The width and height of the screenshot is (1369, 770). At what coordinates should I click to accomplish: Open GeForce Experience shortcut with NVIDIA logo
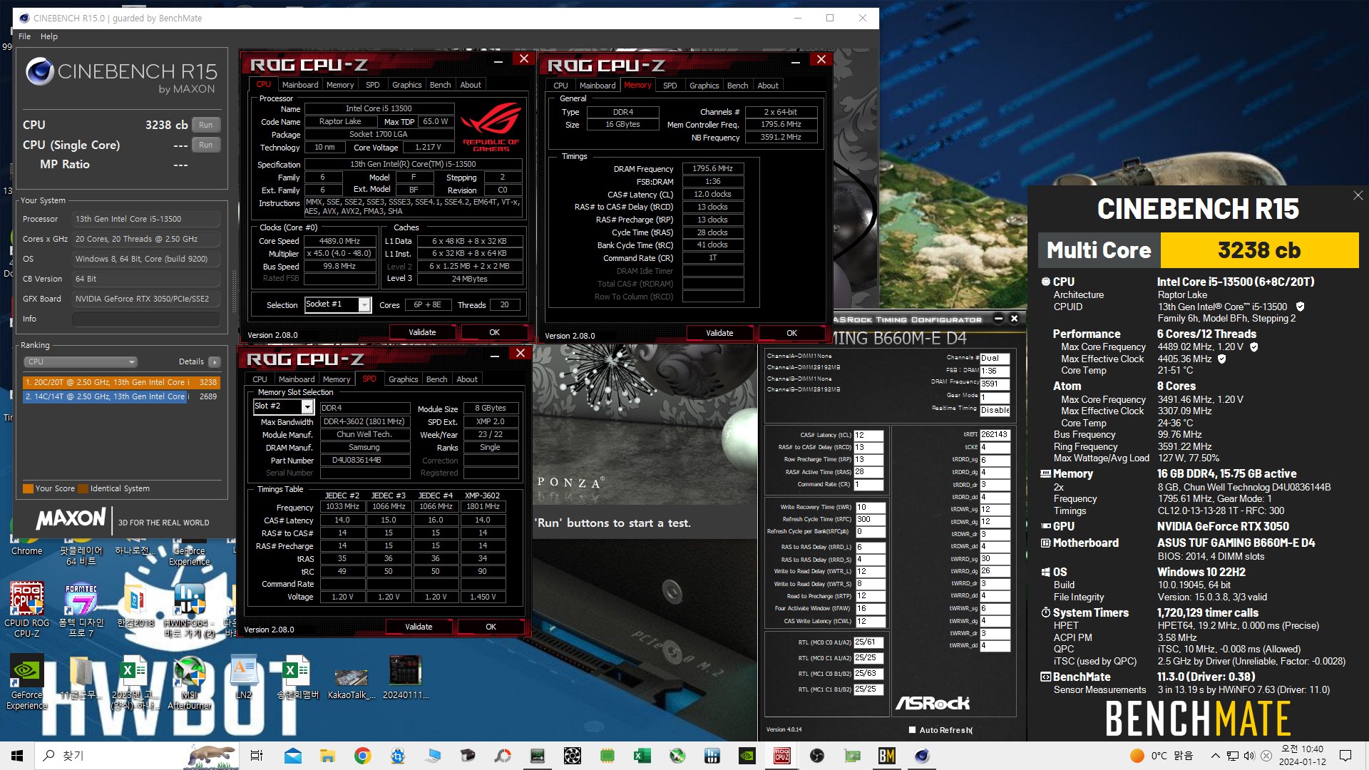pos(26,682)
